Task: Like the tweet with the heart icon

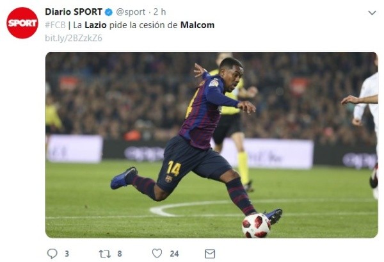Action: click(157, 254)
